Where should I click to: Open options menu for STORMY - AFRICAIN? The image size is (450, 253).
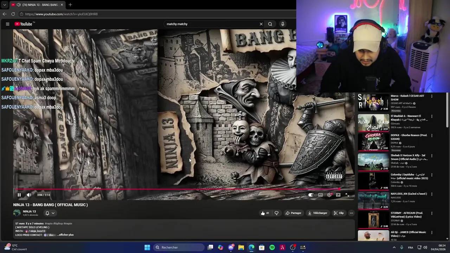[x=432, y=213]
